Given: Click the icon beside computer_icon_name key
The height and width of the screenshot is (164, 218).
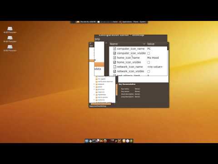Looking at the screenshot, I should [x=114, y=49].
